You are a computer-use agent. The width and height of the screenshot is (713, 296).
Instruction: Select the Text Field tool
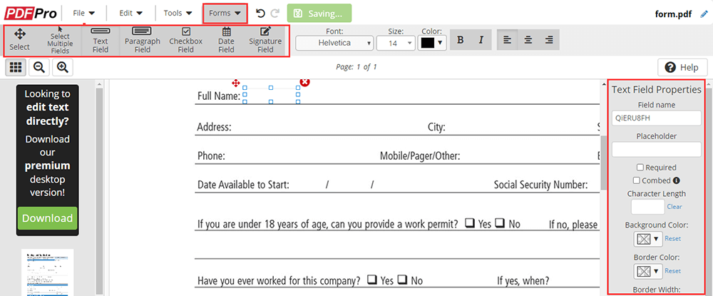click(101, 41)
